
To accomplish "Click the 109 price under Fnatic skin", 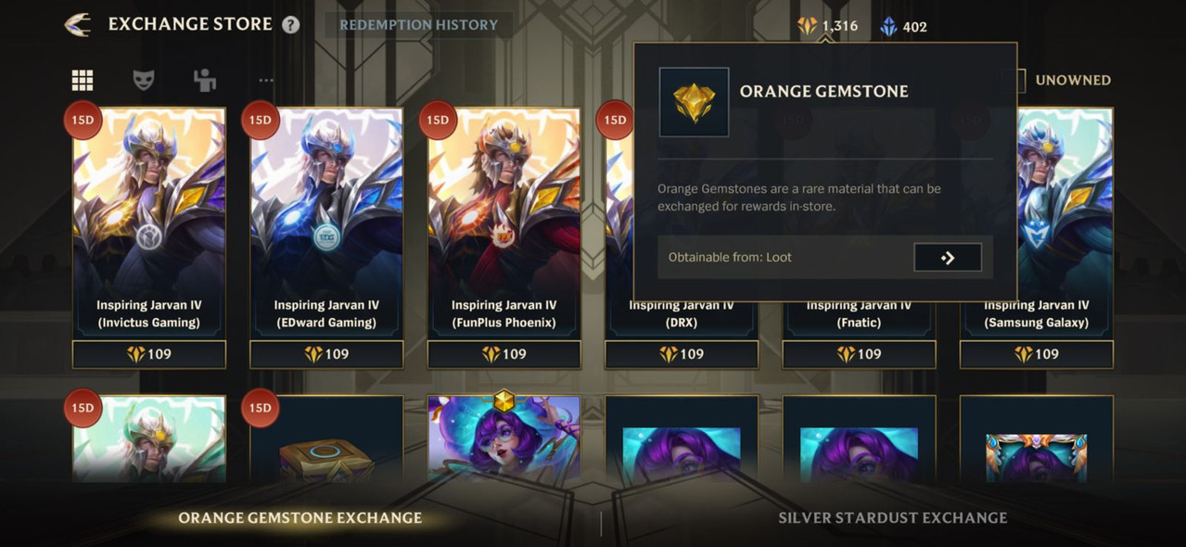I will click(x=859, y=354).
